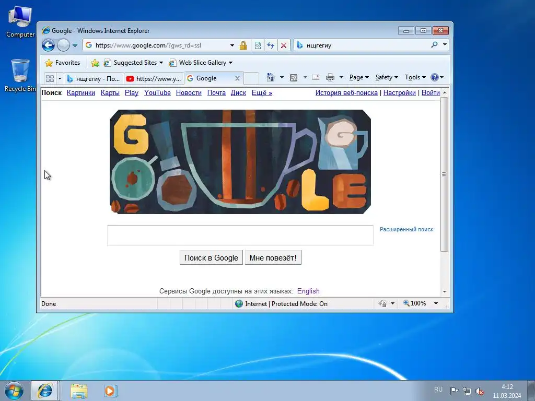Open the Quick Tabs grid icon
This screenshot has height=401, width=535.
click(x=50, y=78)
